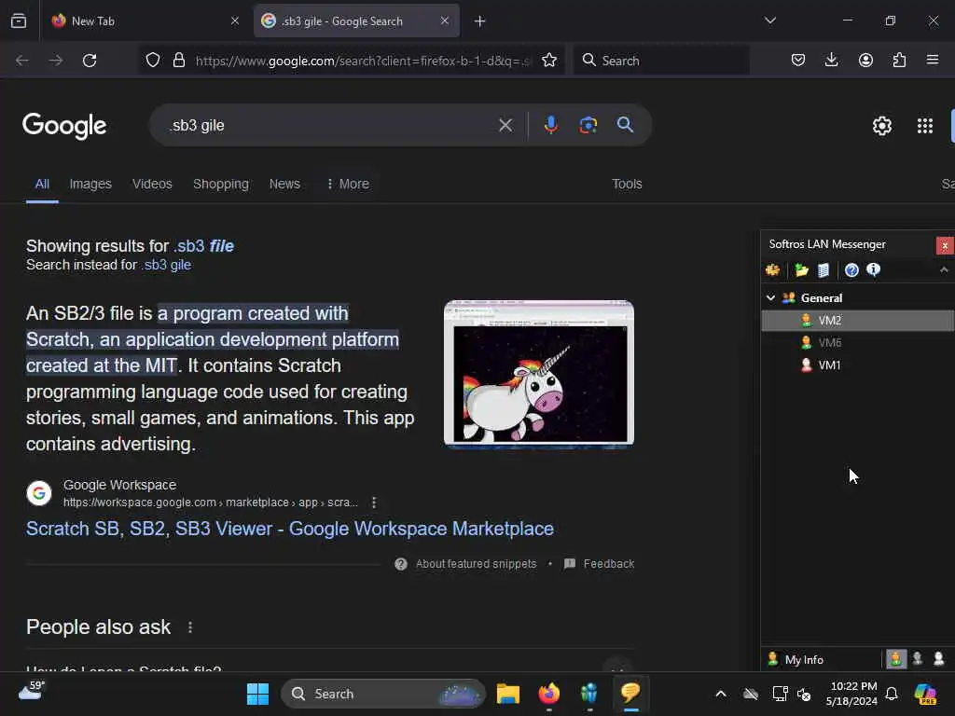The width and height of the screenshot is (955, 716).
Task: Open unicorn Scratch thumbnail image
Action: (539, 374)
